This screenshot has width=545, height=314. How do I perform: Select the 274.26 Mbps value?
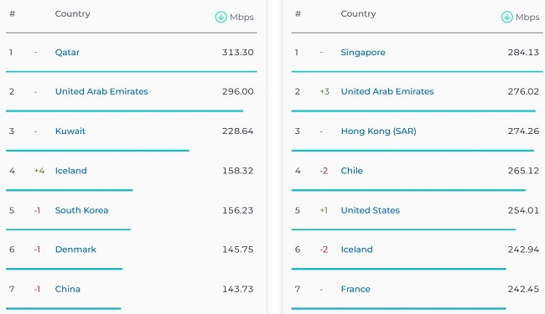click(523, 131)
